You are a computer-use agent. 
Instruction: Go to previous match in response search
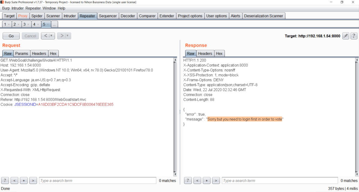[x=197, y=181]
